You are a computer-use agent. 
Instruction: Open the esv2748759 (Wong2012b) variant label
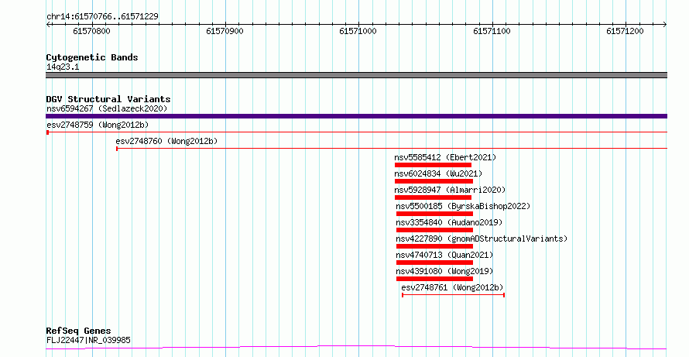(98, 125)
